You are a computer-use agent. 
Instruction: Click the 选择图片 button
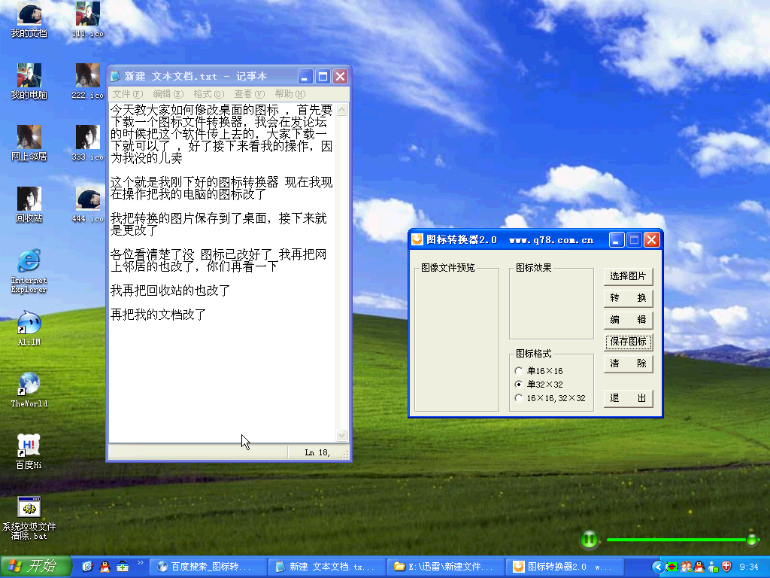coord(628,275)
